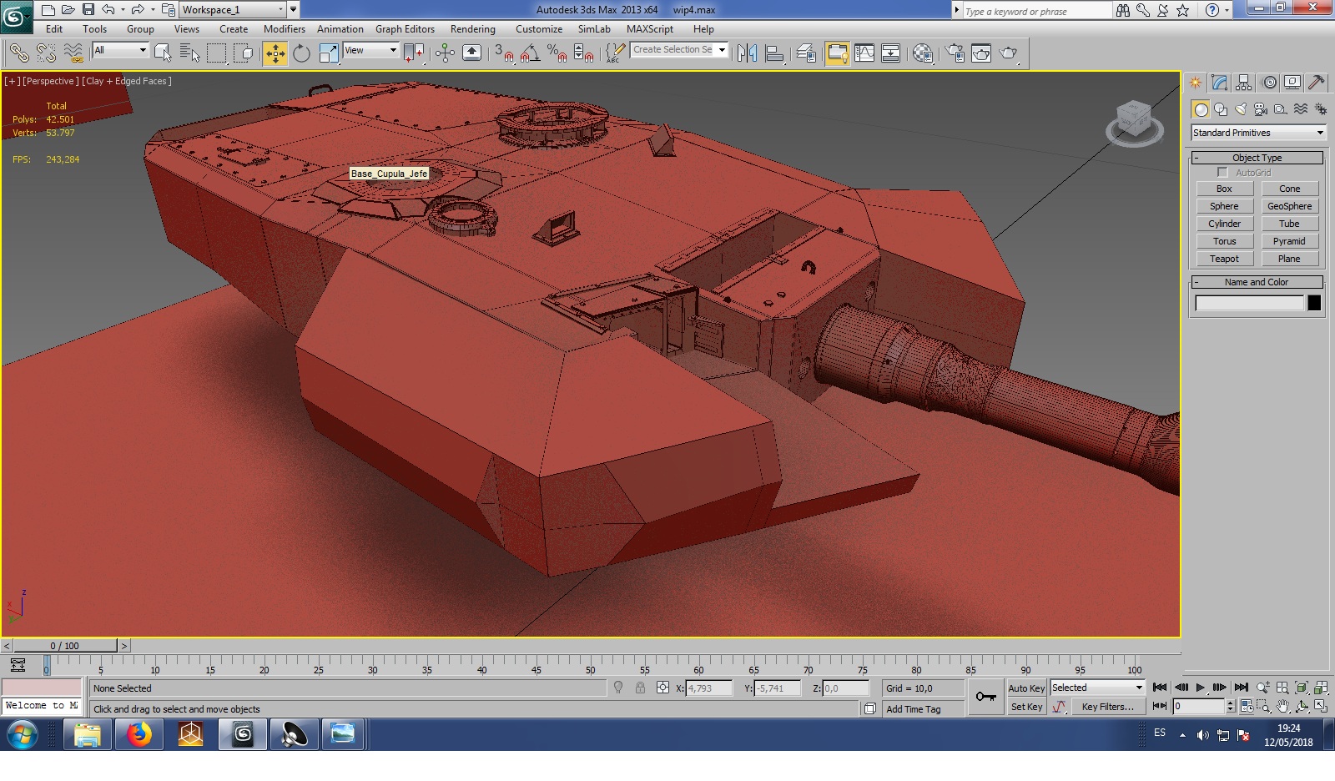This screenshot has width=1335, height=781.
Task: Select the Lights create category
Action: (x=1241, y=109)
